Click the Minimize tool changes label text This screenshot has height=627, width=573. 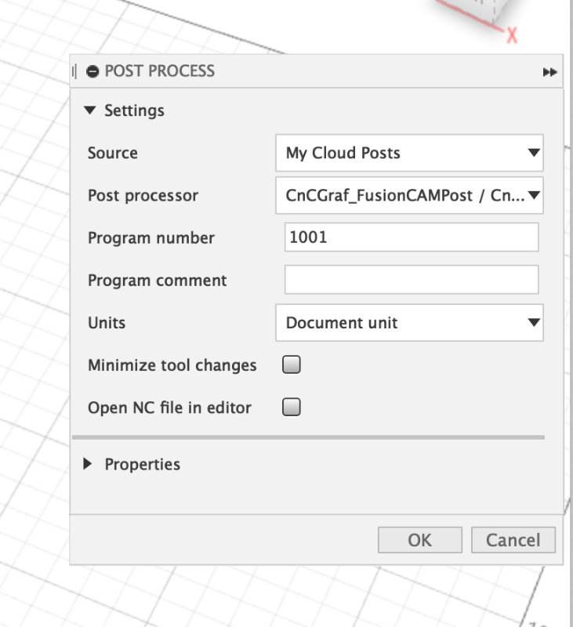coord(172,365)
